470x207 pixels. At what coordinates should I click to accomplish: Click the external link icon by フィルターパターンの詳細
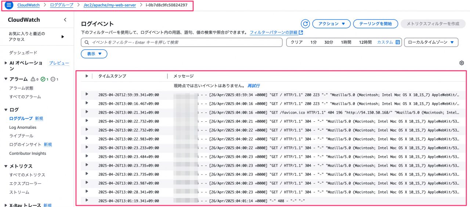pyautogui.click(x=301, y=32)
